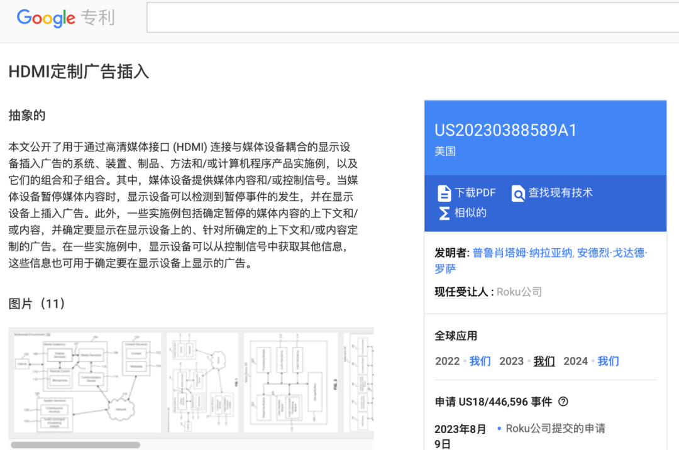Click the 申请 US18/446,596 事件 heading
Image resolution: width=679 pixels, height=450 pixels.
coord(494,402)
